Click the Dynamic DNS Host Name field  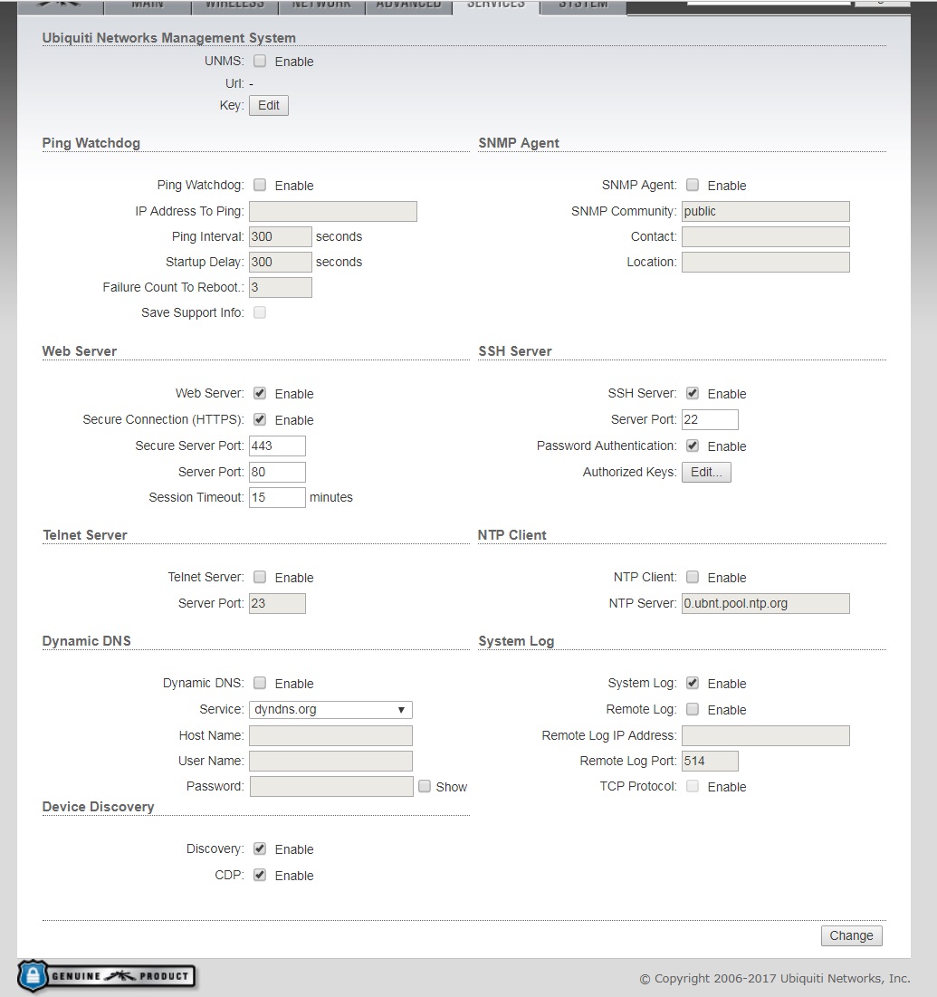coord(330,735)
